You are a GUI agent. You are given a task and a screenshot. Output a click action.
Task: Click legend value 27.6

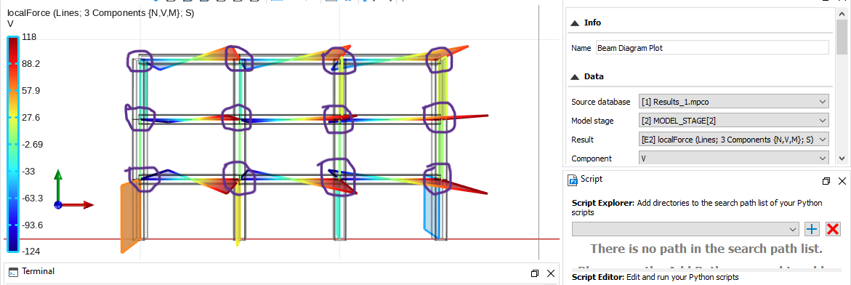[x=31, y=117]
